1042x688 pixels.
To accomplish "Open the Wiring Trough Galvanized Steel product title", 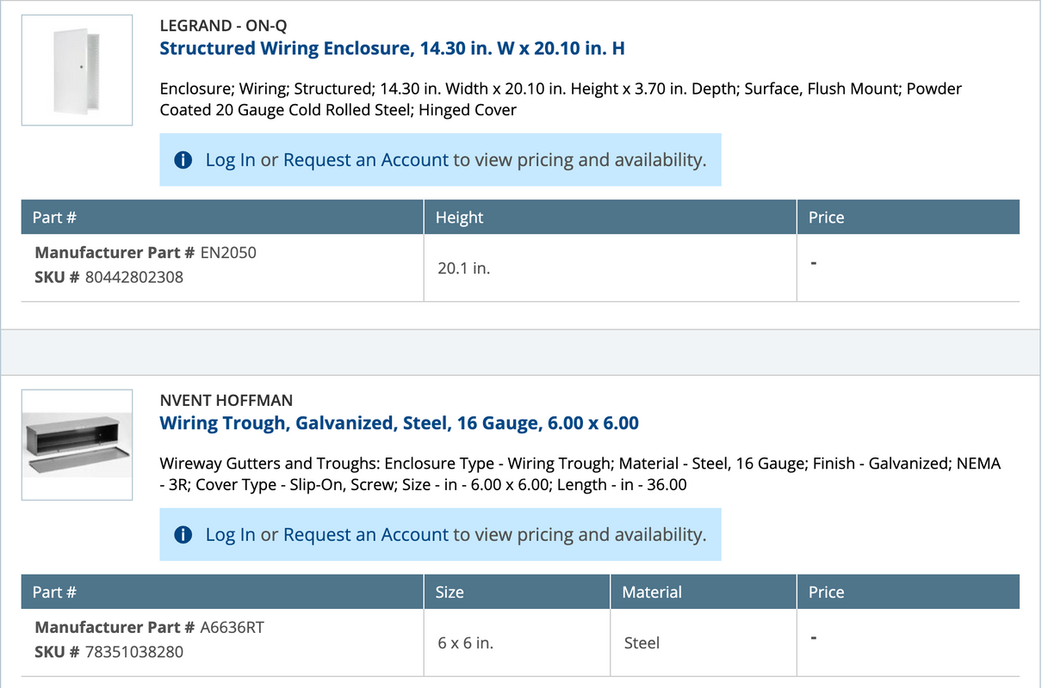I will click(399, 423).
